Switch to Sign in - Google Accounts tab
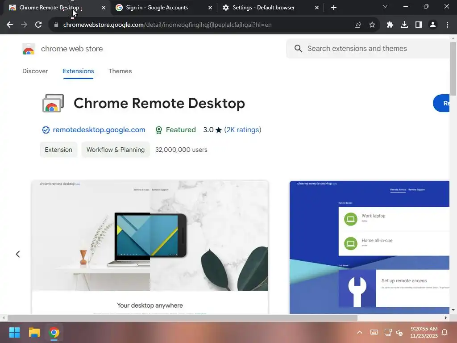Image resolution: width=457 pixels, height=343 pixels. [x=164, y=8]
